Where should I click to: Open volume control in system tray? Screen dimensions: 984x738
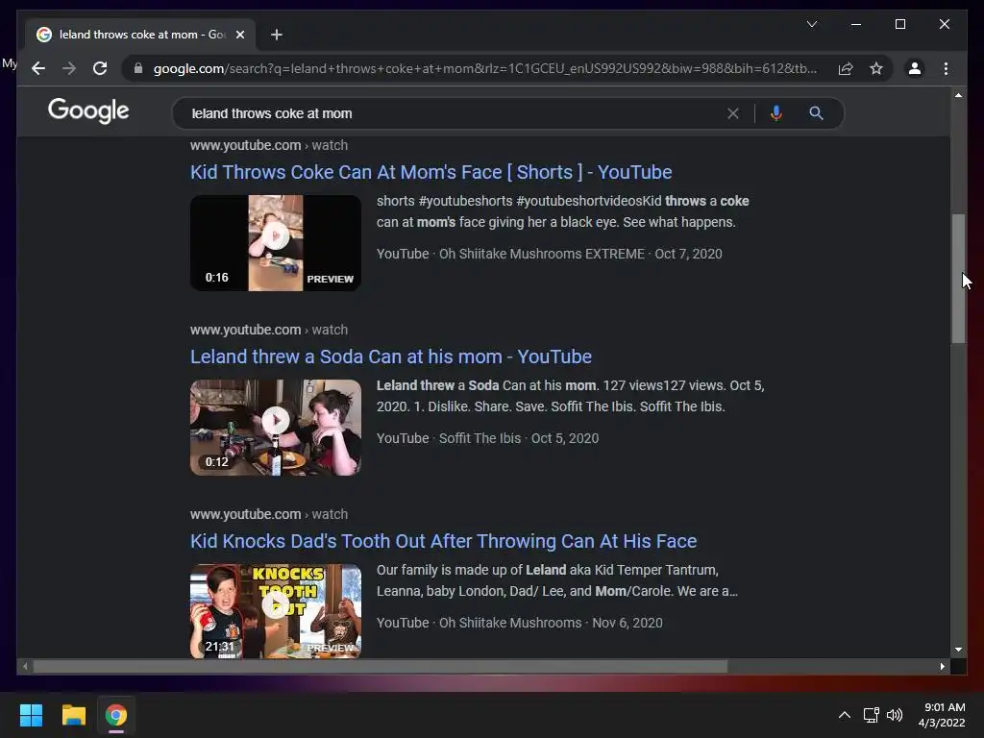coord(895,715)
